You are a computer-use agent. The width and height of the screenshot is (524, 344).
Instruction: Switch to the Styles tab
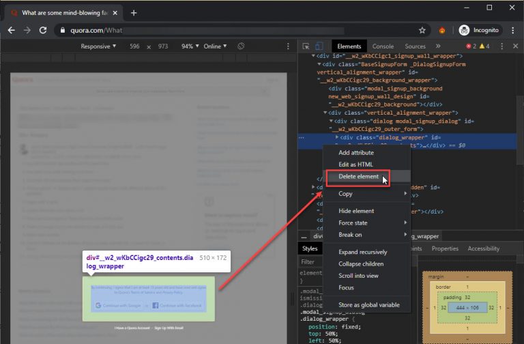click(x=310, y=248)
